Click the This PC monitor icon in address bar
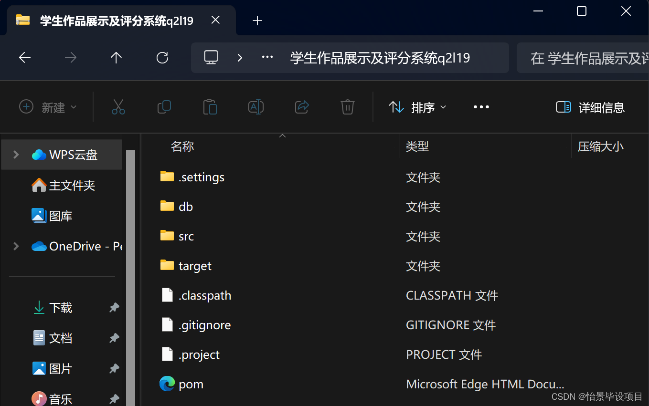The width and height of the screenshot is (649, 406). coord(211,58)
